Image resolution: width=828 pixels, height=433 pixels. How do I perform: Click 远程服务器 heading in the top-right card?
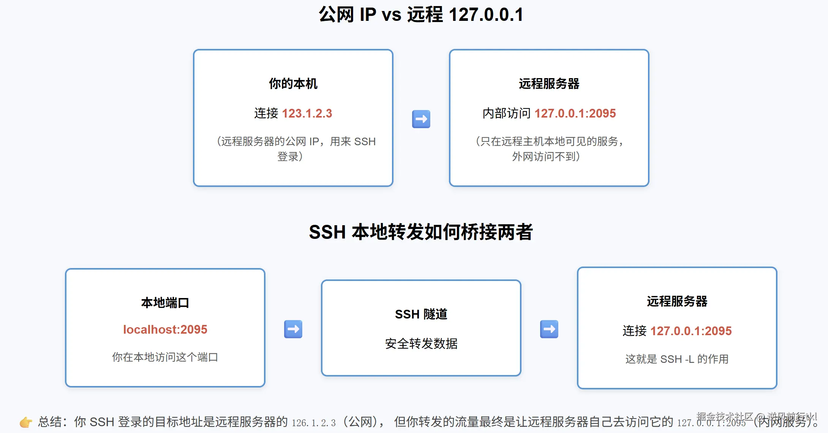tap(549, 83)
